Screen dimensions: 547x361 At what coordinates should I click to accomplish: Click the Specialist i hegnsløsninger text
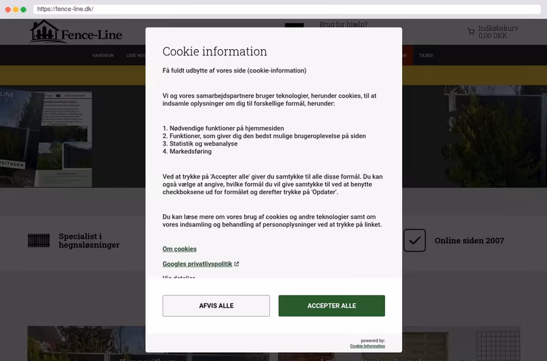click(x=89, y=240)
